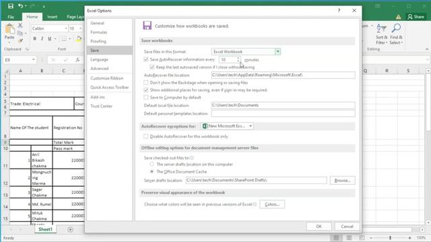
Task: Select The server drafts location radio button
Action: point(152,164)
